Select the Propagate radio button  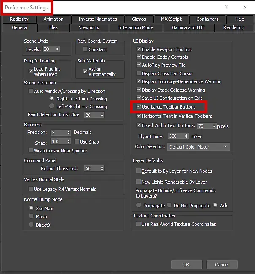138,205
